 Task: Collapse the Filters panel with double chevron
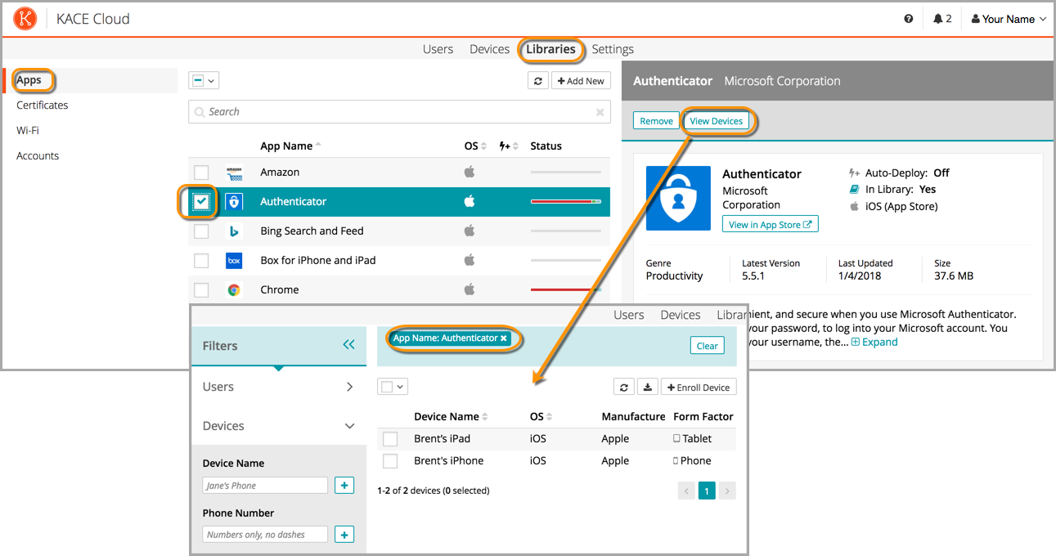click(349, 345)
